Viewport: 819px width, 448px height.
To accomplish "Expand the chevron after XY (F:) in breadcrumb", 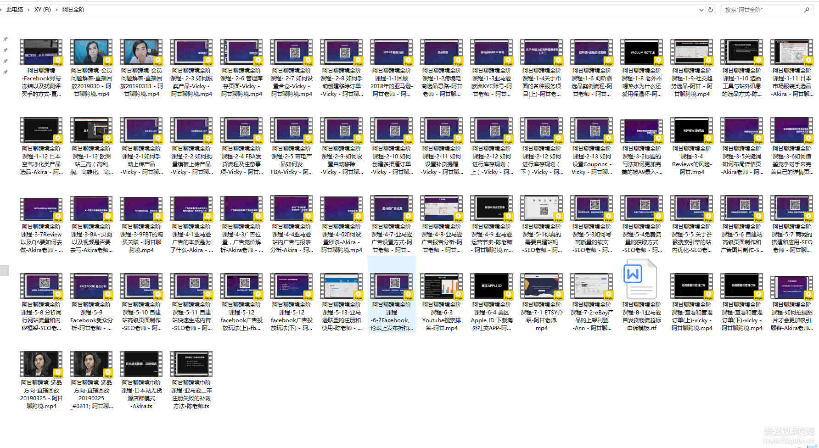I will coord(56,10).
